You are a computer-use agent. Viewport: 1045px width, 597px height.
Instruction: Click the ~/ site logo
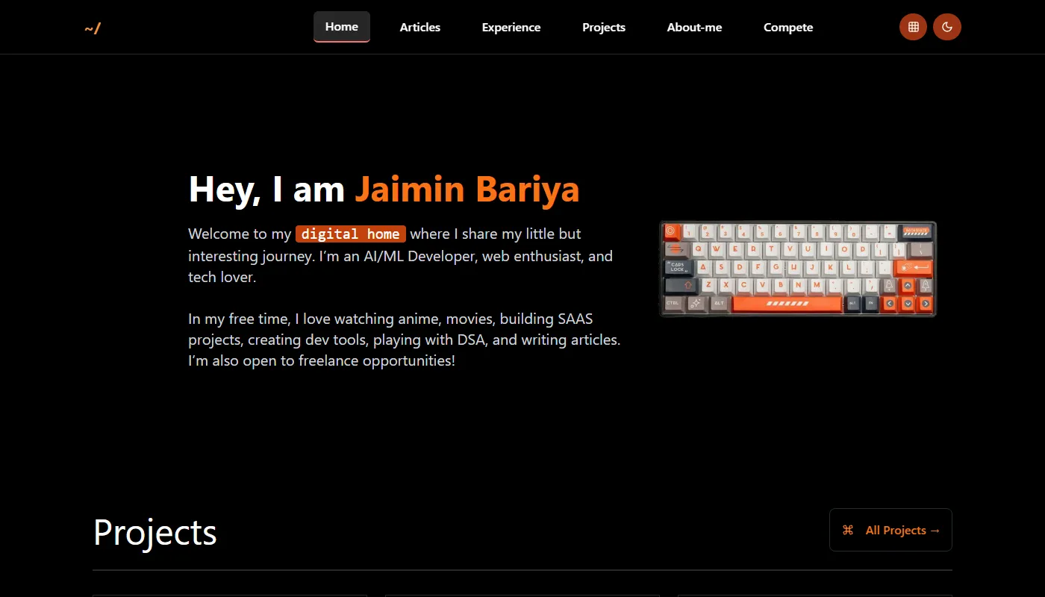(93, 28)
